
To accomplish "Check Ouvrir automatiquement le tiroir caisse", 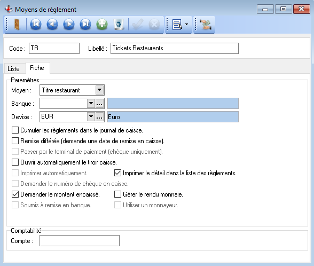I will click(15, 162).
